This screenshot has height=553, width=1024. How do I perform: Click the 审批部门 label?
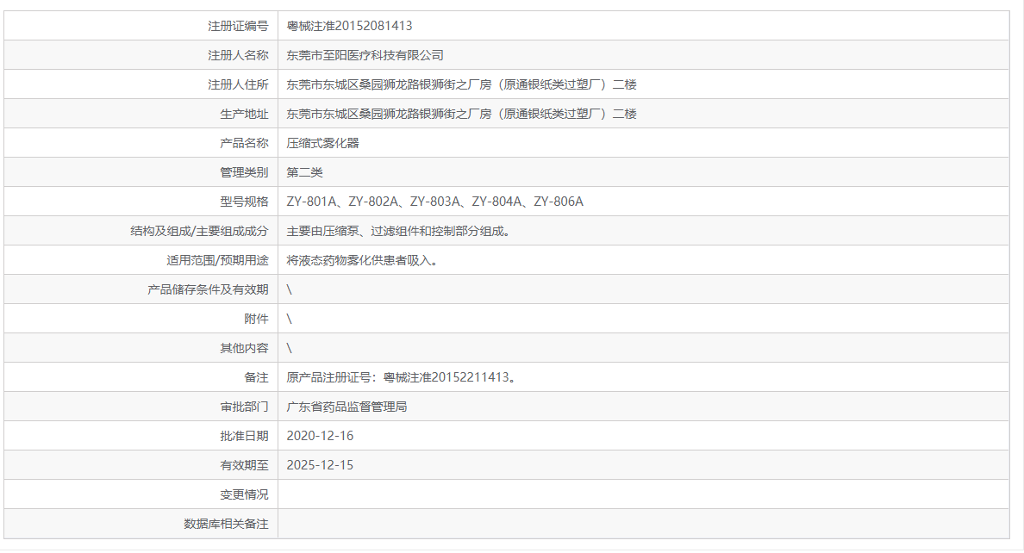coord(244,407)
